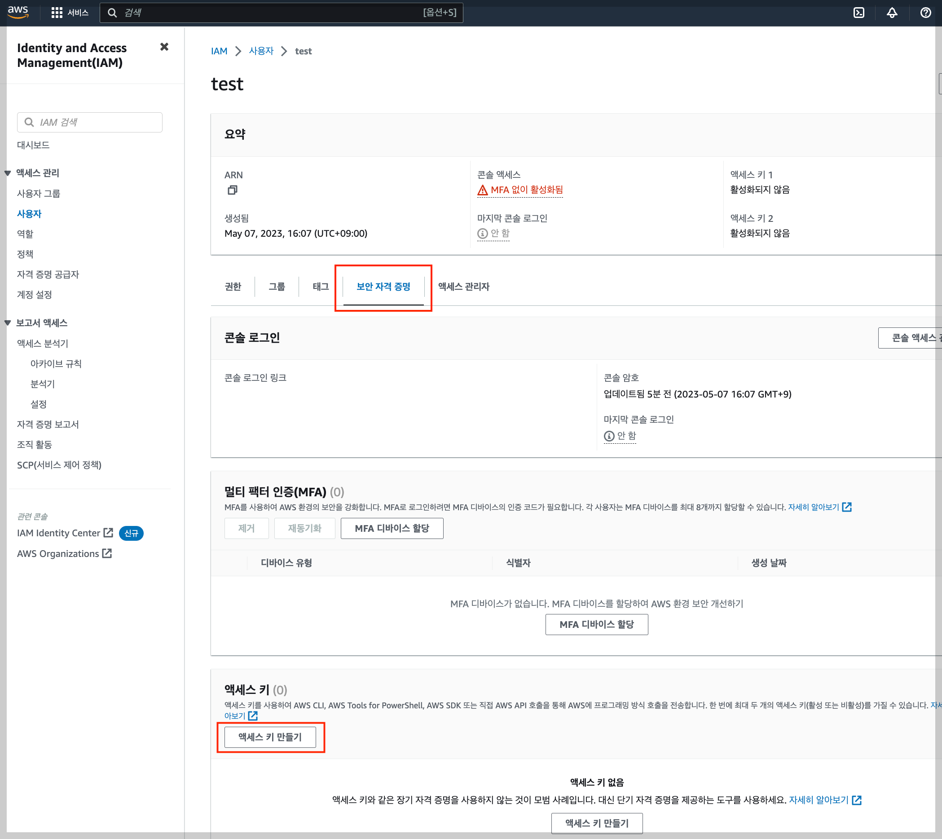Open 정책 (Policies) in the sidebar

[25, 254]
